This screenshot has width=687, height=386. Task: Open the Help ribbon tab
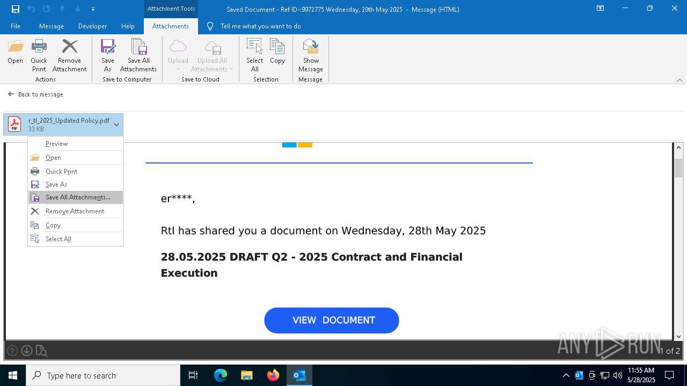coord(128,26)
